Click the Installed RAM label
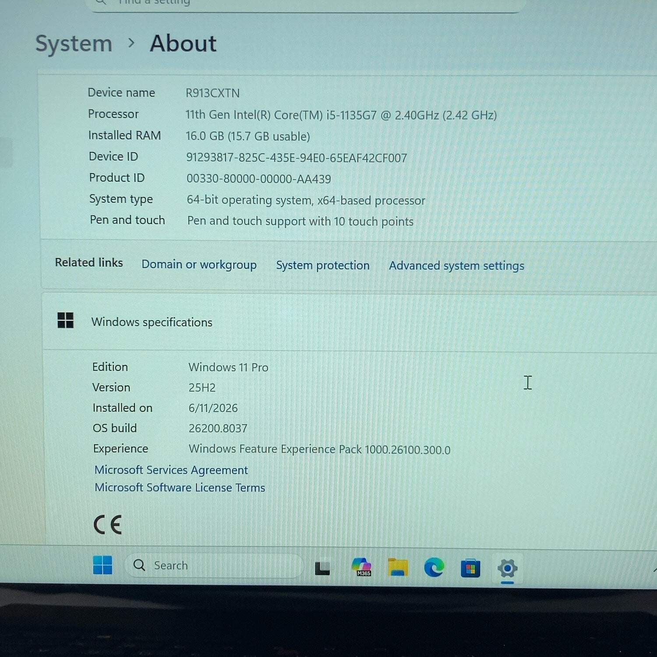This screenshot has height=657, width=657. click(x=125, y=135)
